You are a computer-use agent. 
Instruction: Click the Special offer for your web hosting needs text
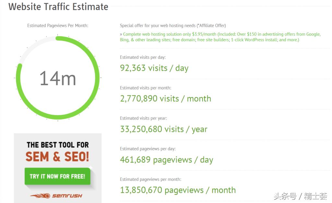173,26
